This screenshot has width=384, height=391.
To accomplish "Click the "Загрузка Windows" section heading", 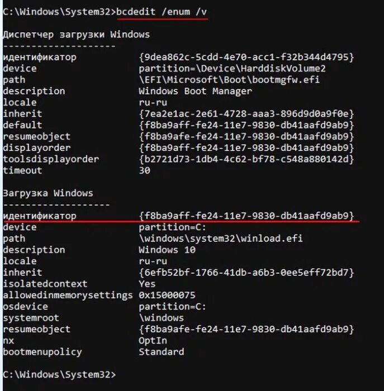I will (48, 193).
